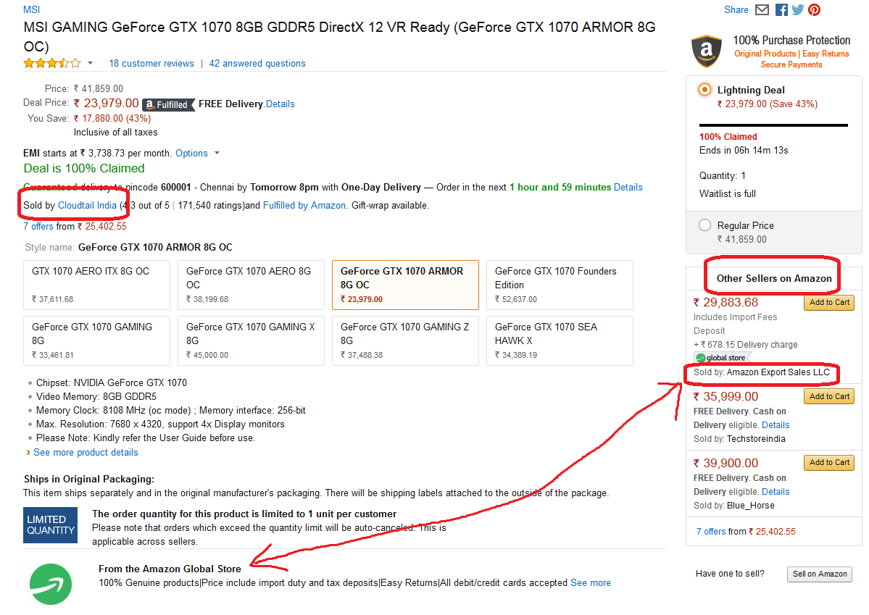869x615 pixels.
Task: Select GeForce GTX 1070 GAMING Z 8G style
Action: [405, 340]
